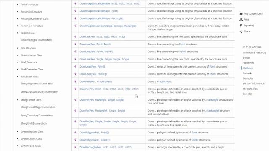The width and height of the screenshot is (269, 151).
Task: Open StringFormatFlags Enumeration in tree
Action: point(38,107)
